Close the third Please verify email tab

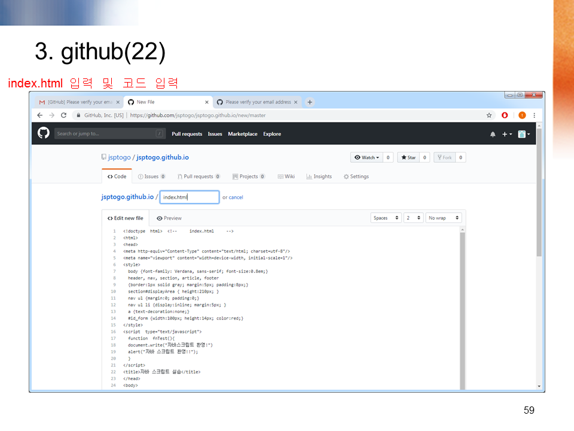(296, 102)
